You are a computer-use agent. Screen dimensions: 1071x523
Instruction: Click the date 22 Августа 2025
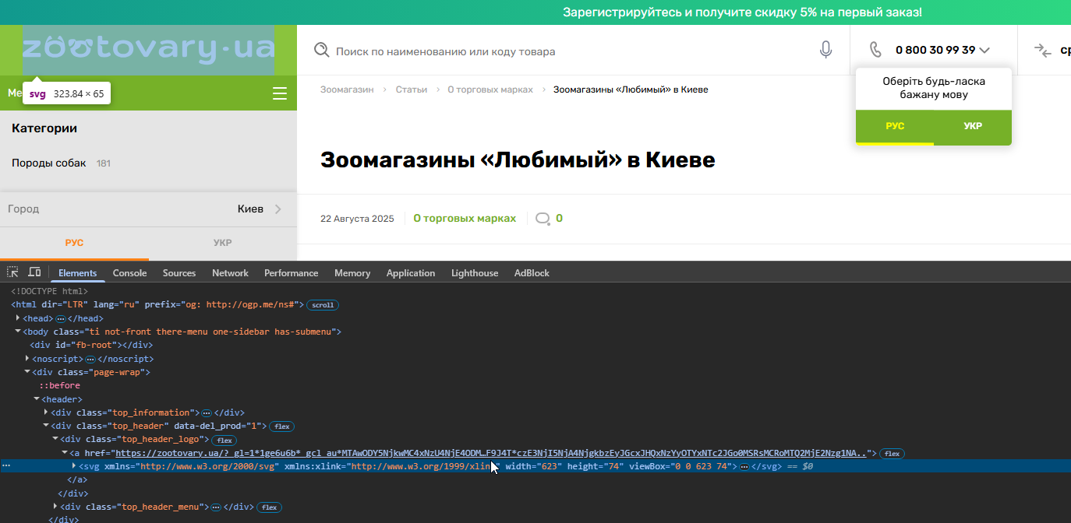(x=357, y=219)
